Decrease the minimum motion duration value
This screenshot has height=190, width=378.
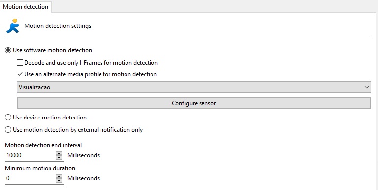coord(59,181)
